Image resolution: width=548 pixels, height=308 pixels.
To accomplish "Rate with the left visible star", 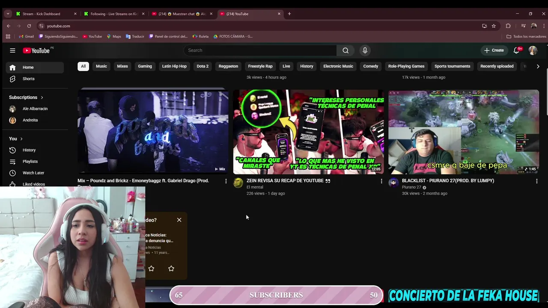I will click(x=151, y=269).
